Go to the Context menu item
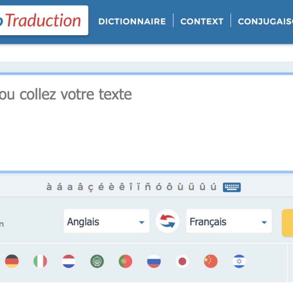 click(x=202, y=21)
